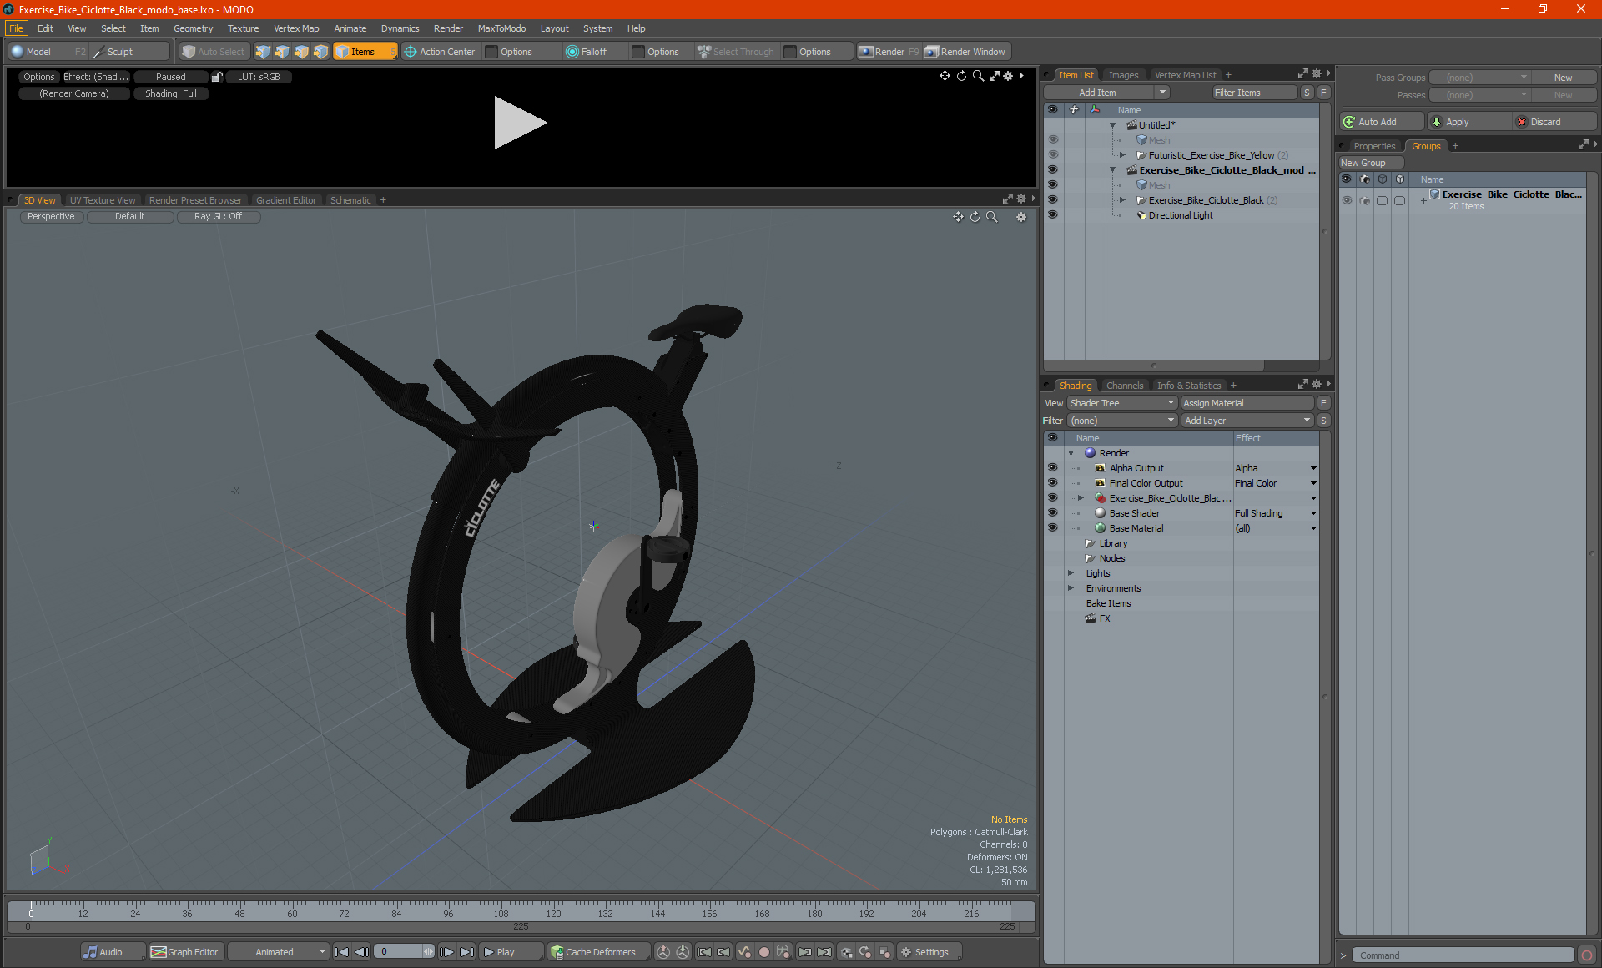The image size is (1602, 968).
Task: Click pan icon in 3D viewport
Action: click(x=958, y=217)
